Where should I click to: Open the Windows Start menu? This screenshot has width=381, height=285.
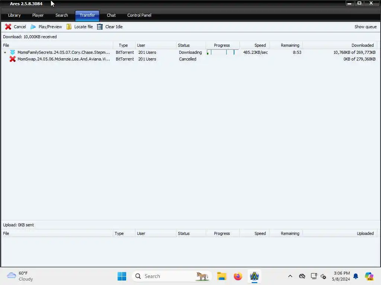pos(122,276)
